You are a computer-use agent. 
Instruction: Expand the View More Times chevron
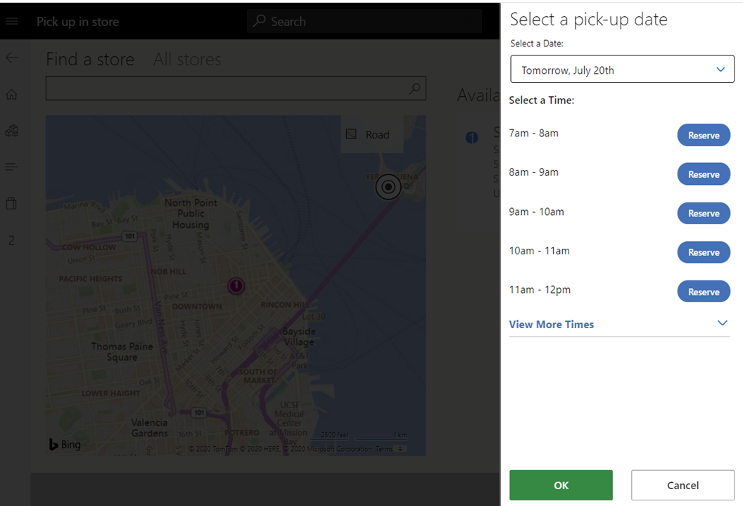723,323
